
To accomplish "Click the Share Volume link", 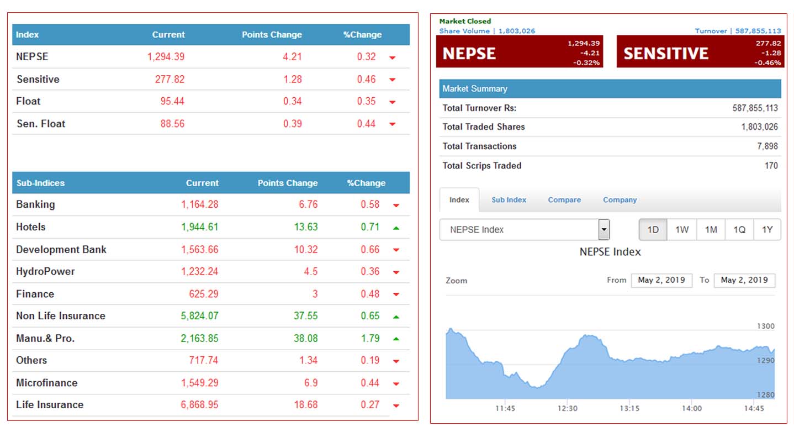I will pos(487,31).
